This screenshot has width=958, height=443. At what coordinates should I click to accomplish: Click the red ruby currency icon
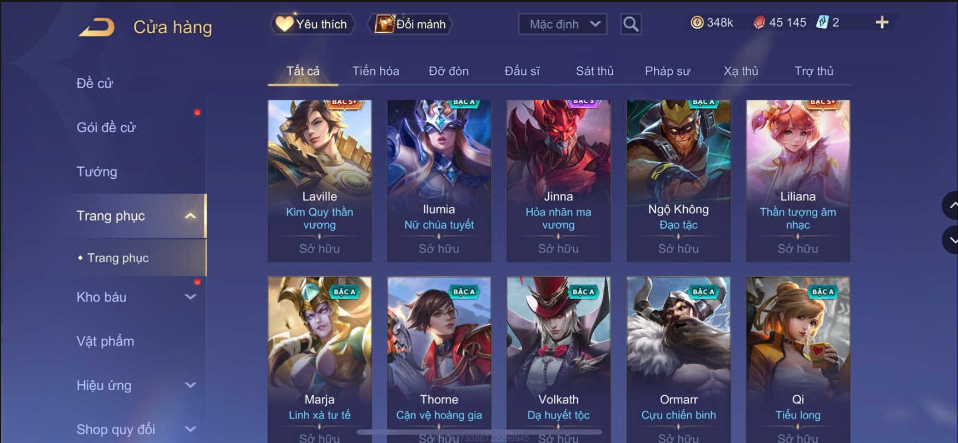[759, 22]
